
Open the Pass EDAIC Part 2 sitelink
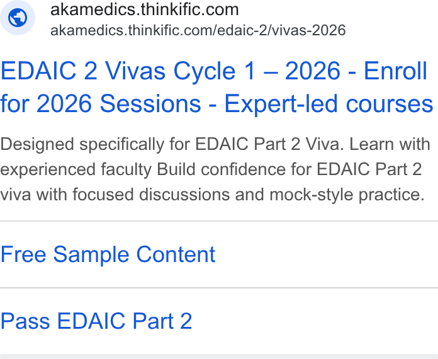[x=96, y=321]
